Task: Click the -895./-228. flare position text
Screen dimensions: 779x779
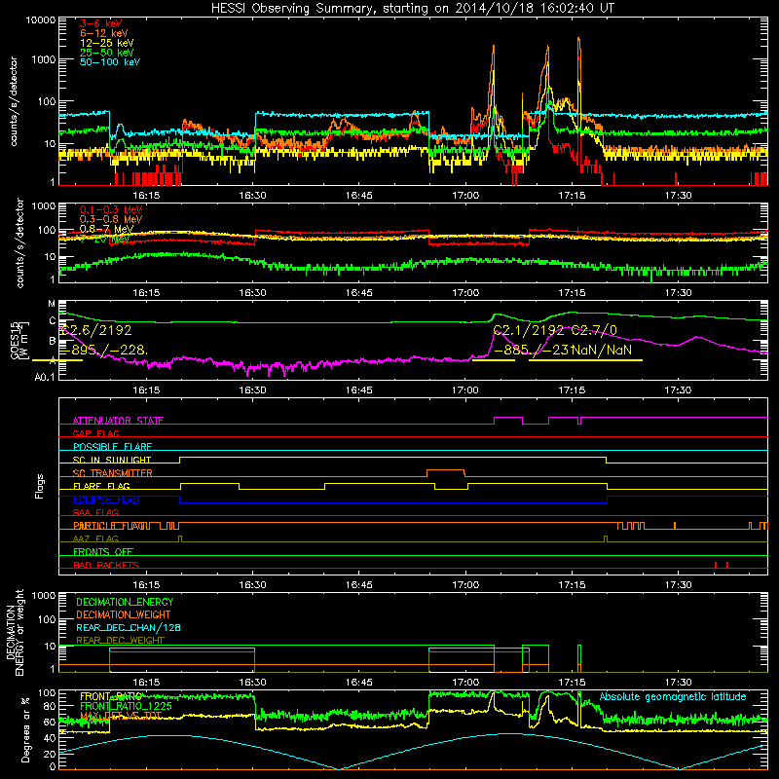Action: 103,351
